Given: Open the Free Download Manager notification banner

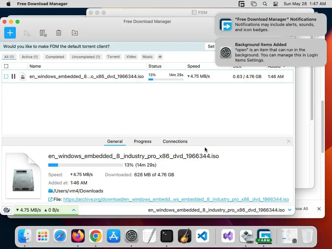Looking at the screenshot, I should tap(271, 25).
